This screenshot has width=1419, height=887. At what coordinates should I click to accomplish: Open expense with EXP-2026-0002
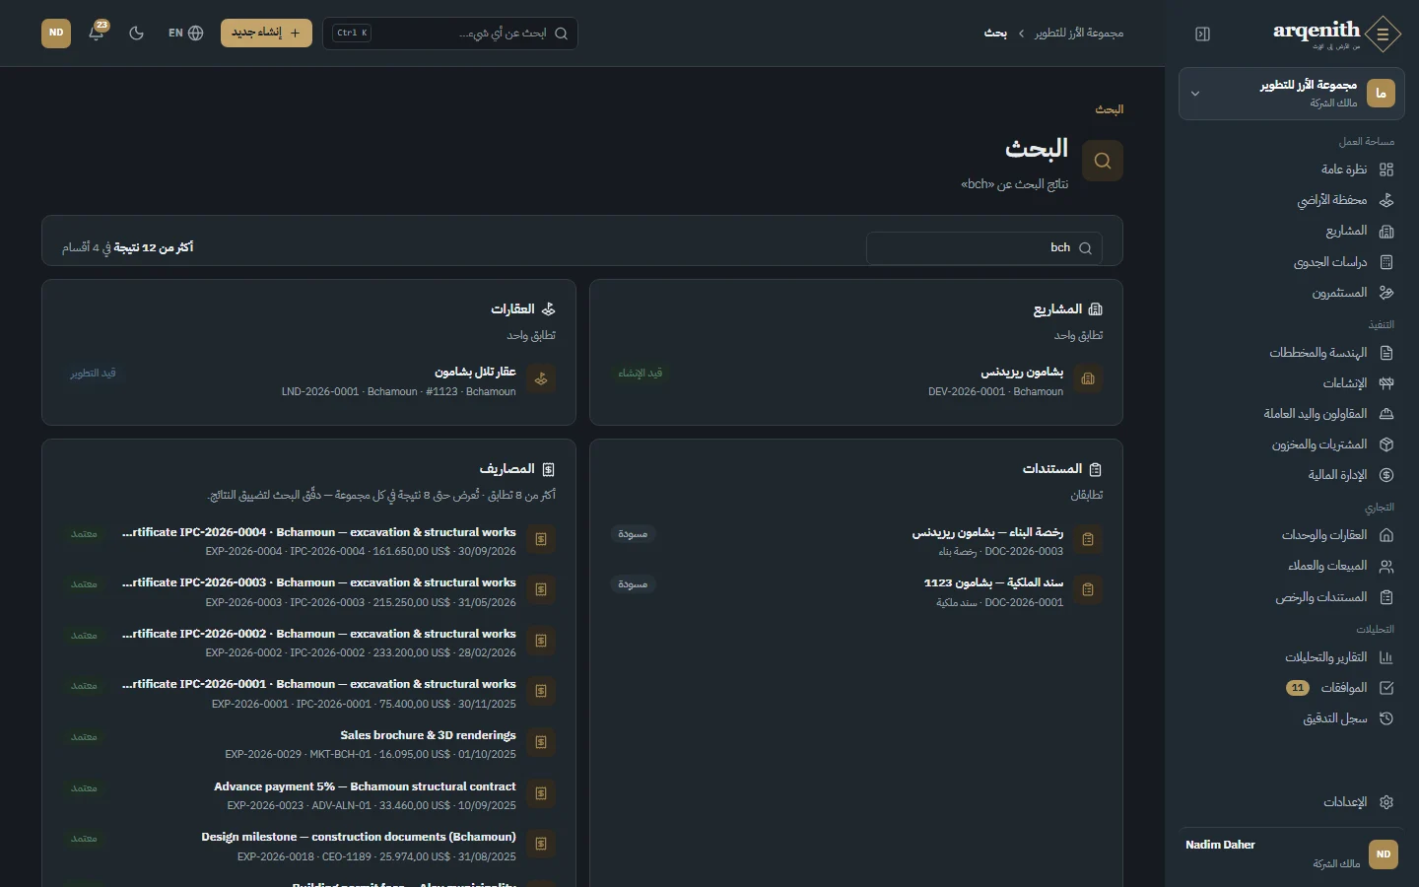pyautogui.click(x=308, y=643)
